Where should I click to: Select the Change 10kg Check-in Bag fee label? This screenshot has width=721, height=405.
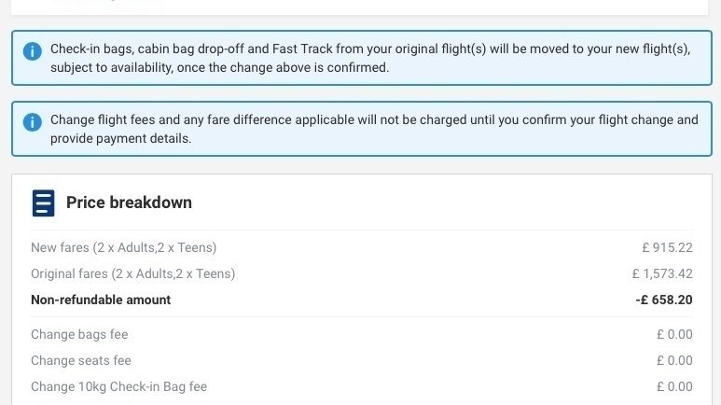coord(118,386)
